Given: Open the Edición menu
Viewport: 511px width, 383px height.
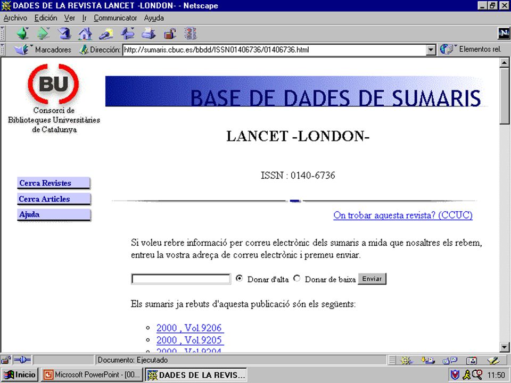Looking at the screenshot, I should [x=46, y=18].
